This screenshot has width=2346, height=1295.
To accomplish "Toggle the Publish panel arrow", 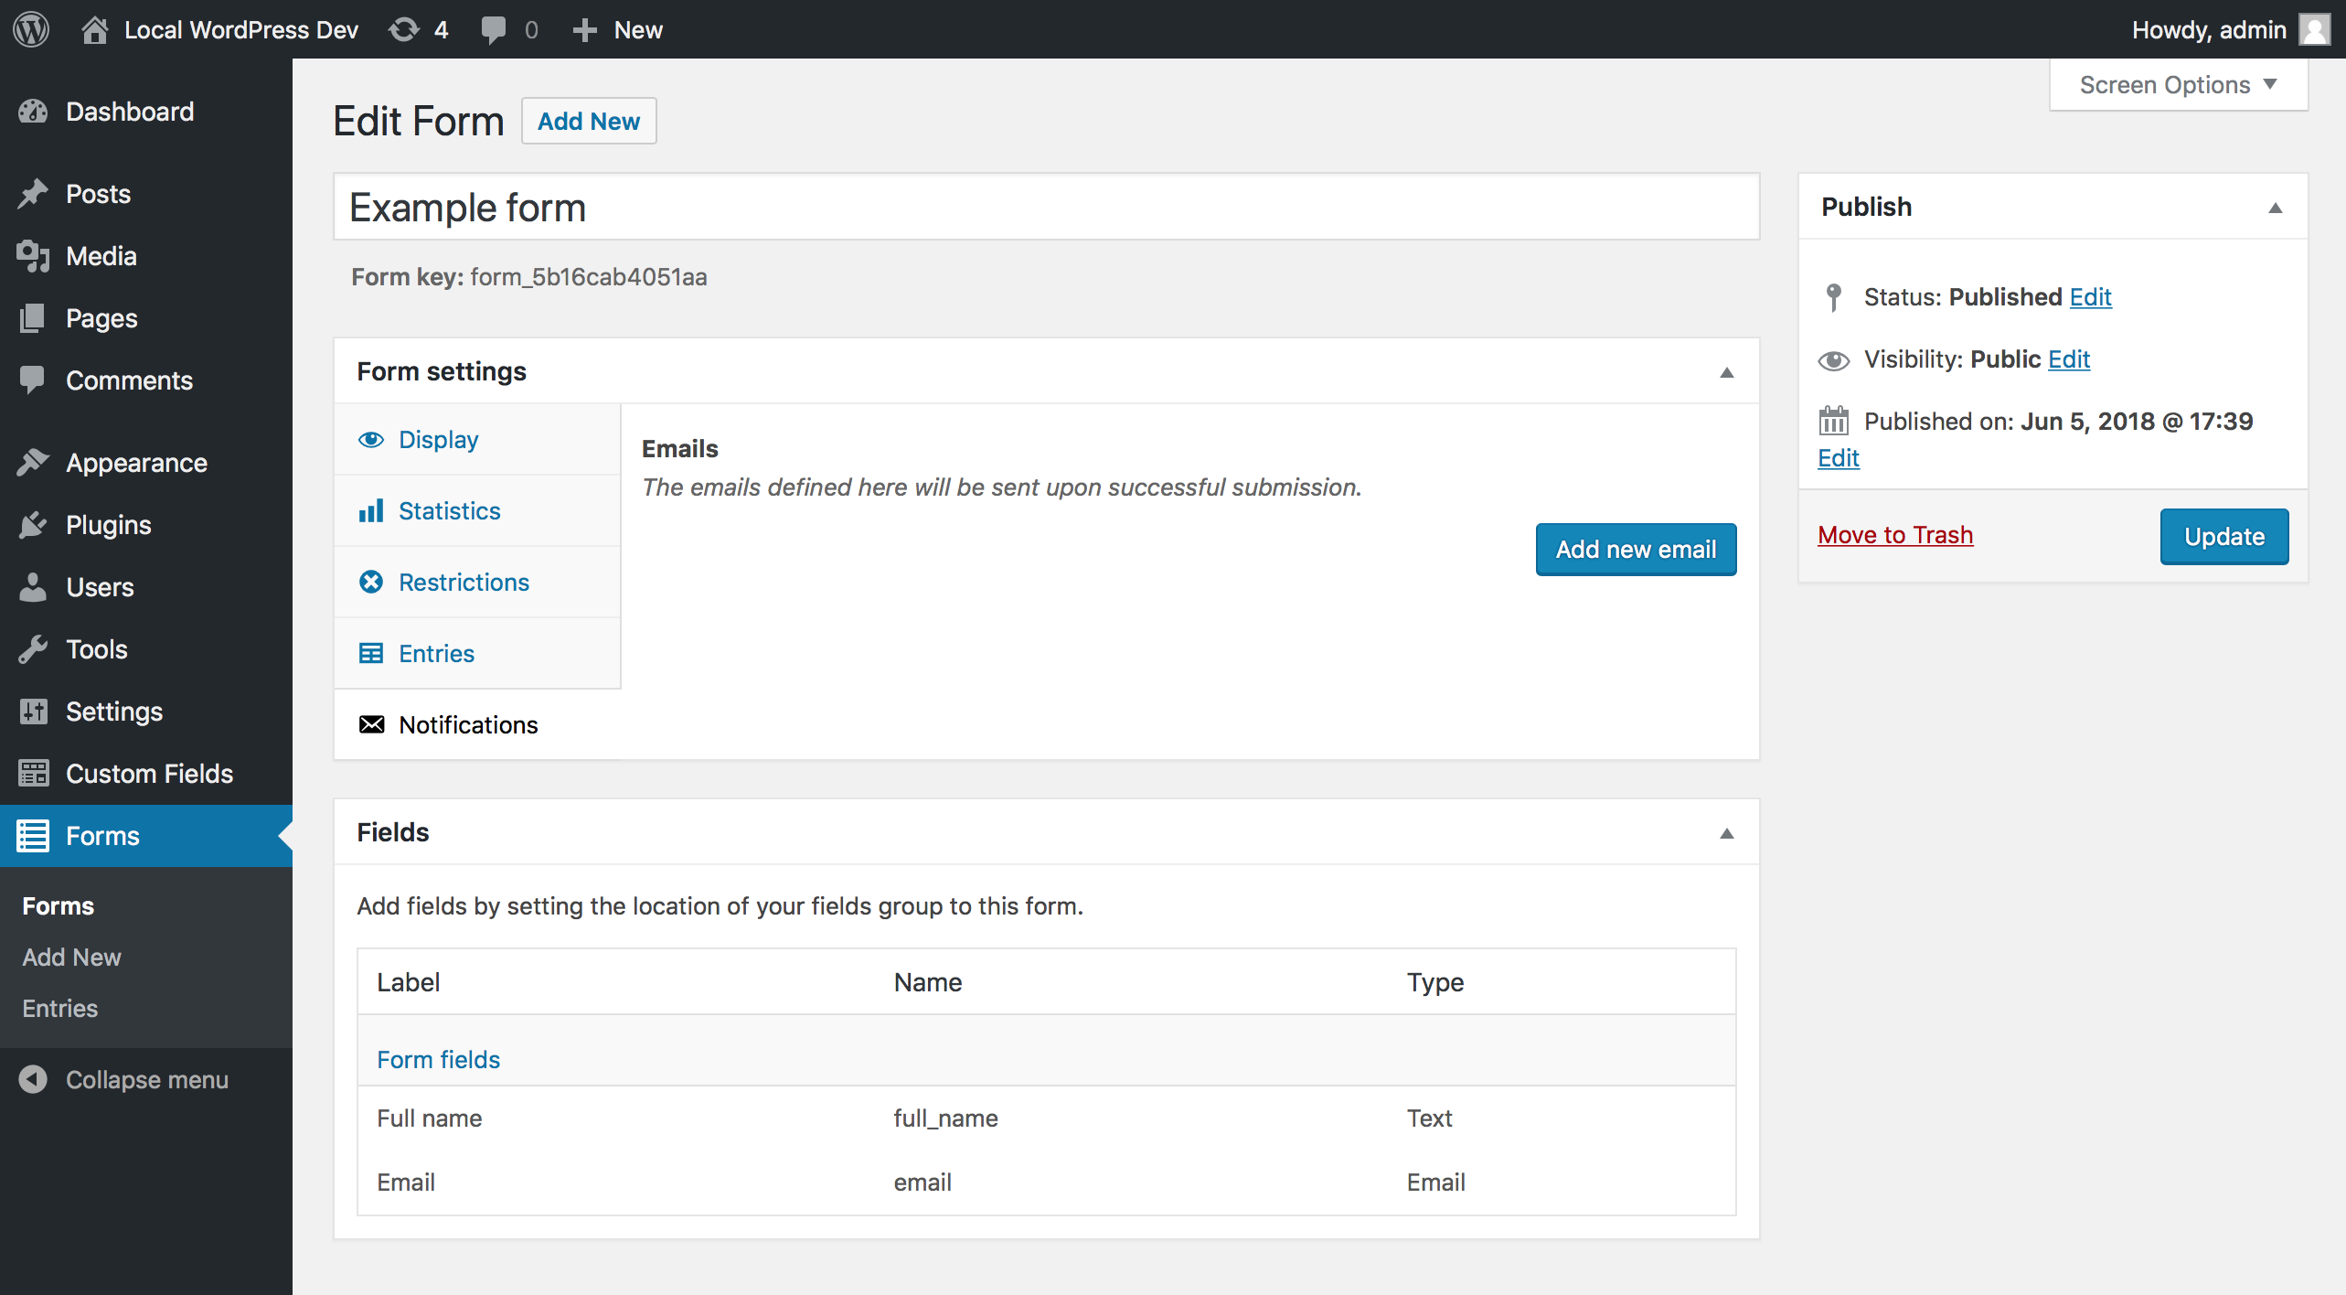I will click(x=2275, y=208).
